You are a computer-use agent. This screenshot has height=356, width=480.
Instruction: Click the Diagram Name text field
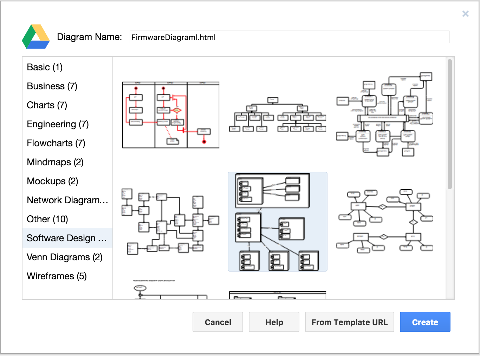[x=289, y=37]
